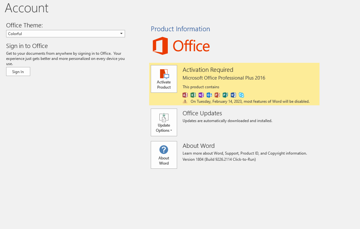Click the warning triangle icon
This screenshot has width=360, height=229.
(x=185, y=101)
